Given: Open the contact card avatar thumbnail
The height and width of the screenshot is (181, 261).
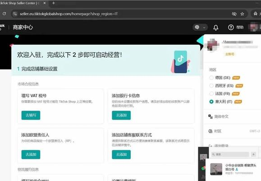Looking at the screenshot, I should (x=216, y=169).
